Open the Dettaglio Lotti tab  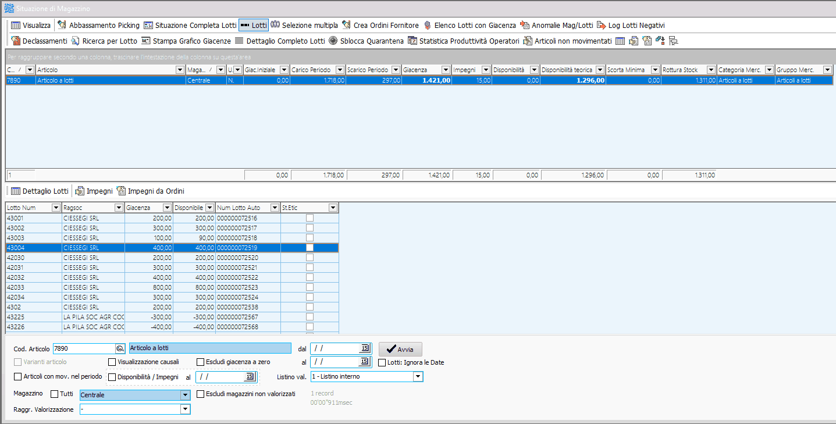click(x=39, y=191)
